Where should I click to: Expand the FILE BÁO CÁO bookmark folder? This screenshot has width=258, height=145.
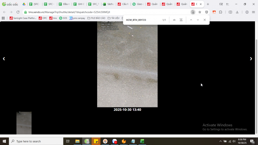96,18
